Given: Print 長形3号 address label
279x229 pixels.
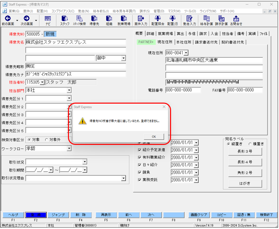Looking at the screenshot, I should [x=245, y=151].
